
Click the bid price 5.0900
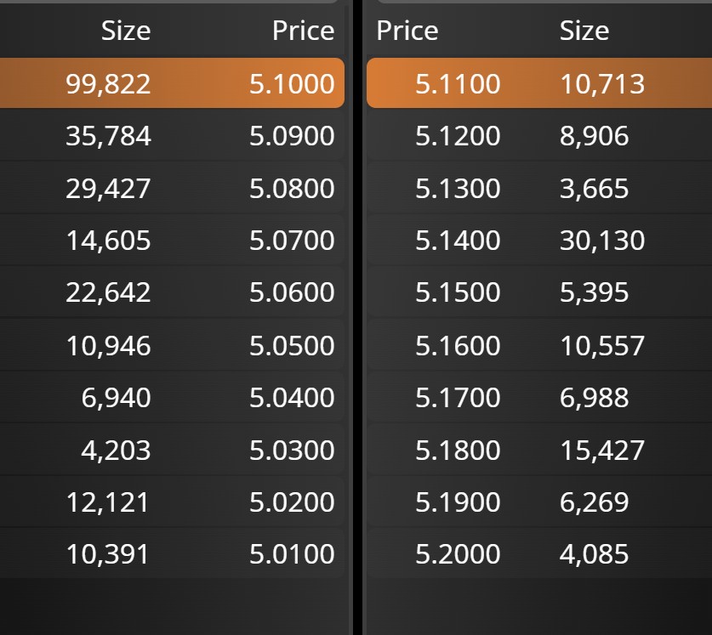(x=292, y=136)
